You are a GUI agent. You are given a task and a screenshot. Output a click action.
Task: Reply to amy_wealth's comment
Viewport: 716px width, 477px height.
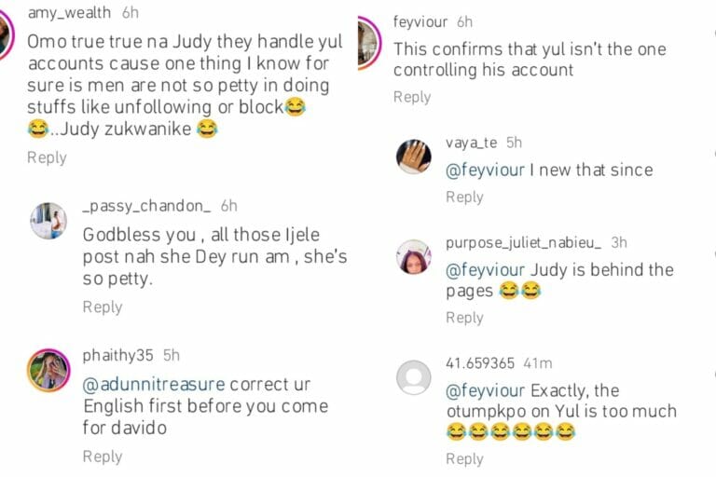(47, 157)
